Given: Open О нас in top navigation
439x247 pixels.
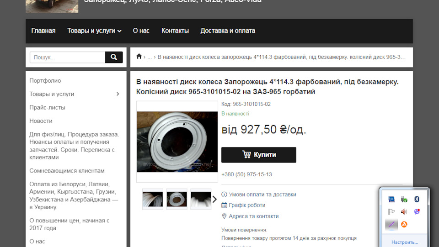Looking at the screenshot, I should [x=141, y=31].
